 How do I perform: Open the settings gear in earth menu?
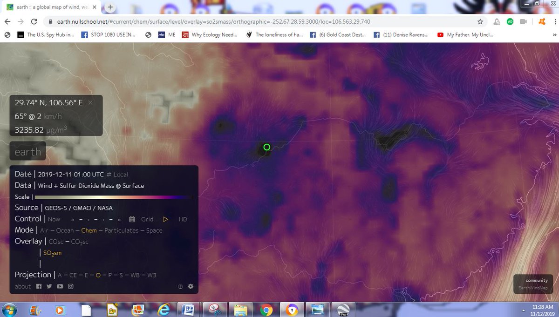(x=191, y=287)
